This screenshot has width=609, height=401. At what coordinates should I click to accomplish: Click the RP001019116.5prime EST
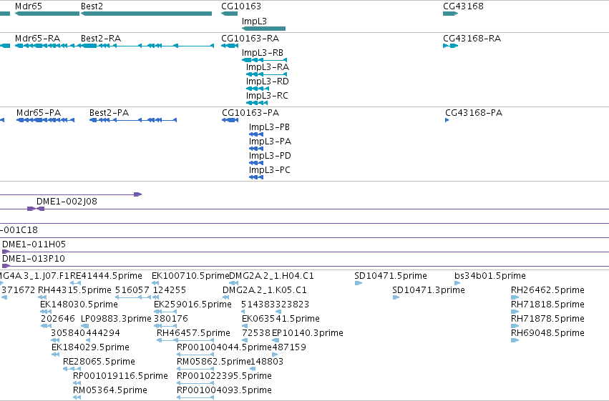(77, 384)
